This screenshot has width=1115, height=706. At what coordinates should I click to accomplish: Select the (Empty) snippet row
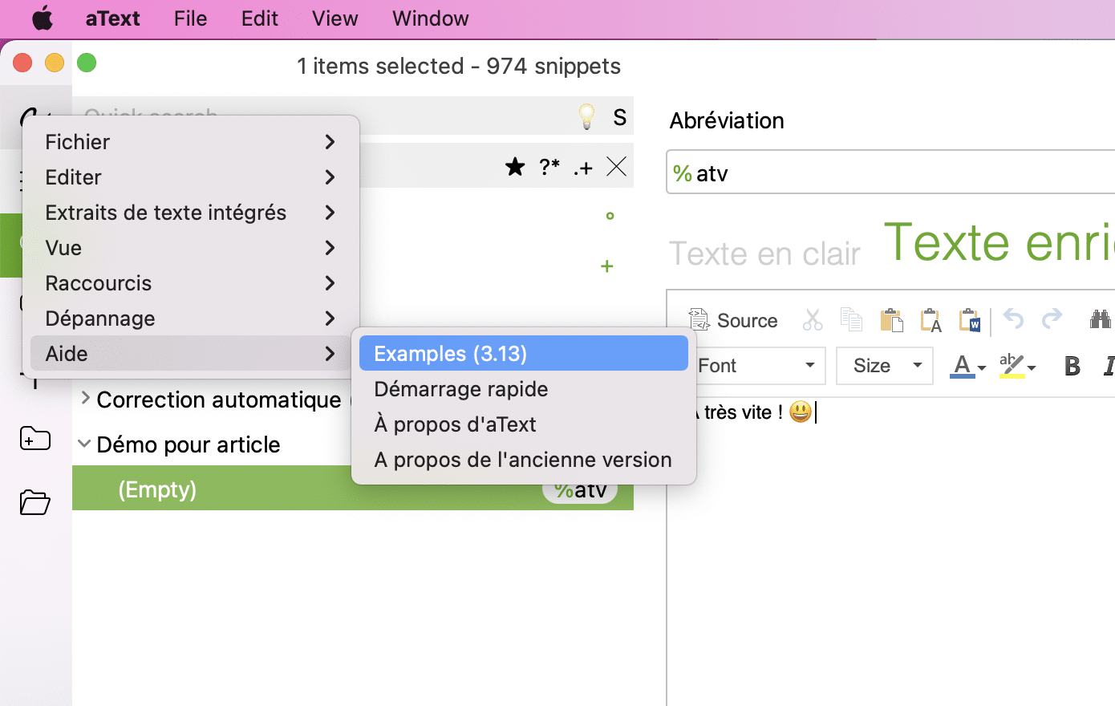pyautogui.click(x=353, y=489)
